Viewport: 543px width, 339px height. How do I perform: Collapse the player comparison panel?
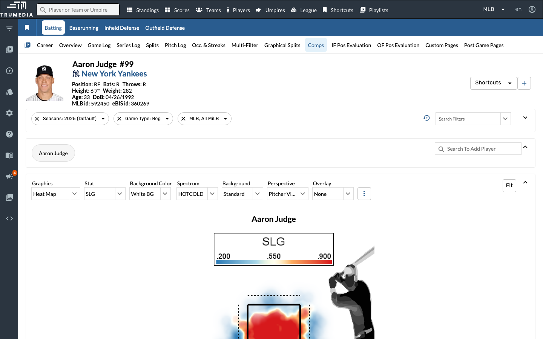tap(525, 147)
